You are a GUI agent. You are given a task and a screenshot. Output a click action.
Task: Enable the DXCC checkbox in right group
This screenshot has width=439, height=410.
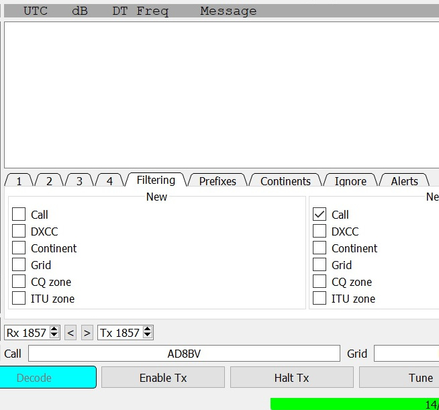pyautogui.click(x=320, y=231)
